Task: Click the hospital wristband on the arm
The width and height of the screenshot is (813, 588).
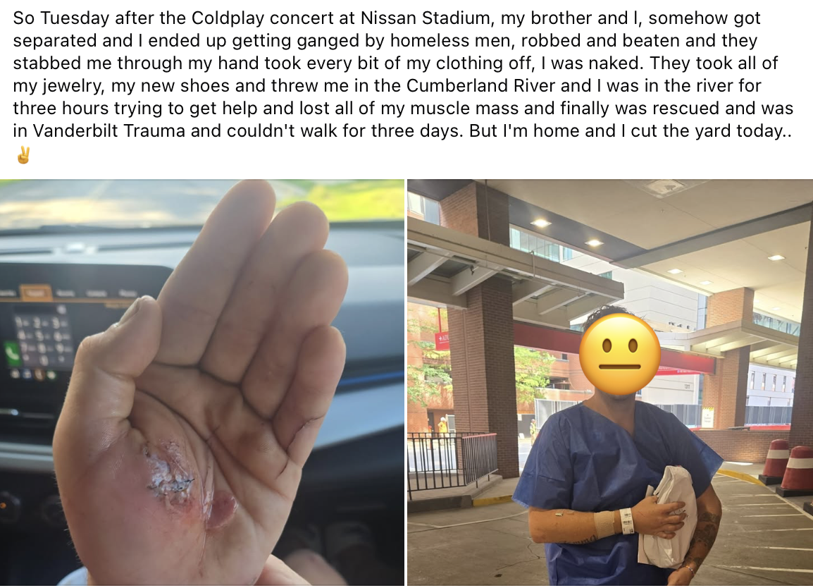Action: 627,520
